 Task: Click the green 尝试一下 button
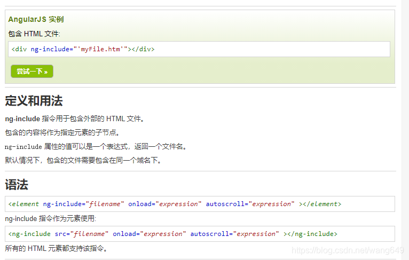pyautogui.click(x=32, y=71)
